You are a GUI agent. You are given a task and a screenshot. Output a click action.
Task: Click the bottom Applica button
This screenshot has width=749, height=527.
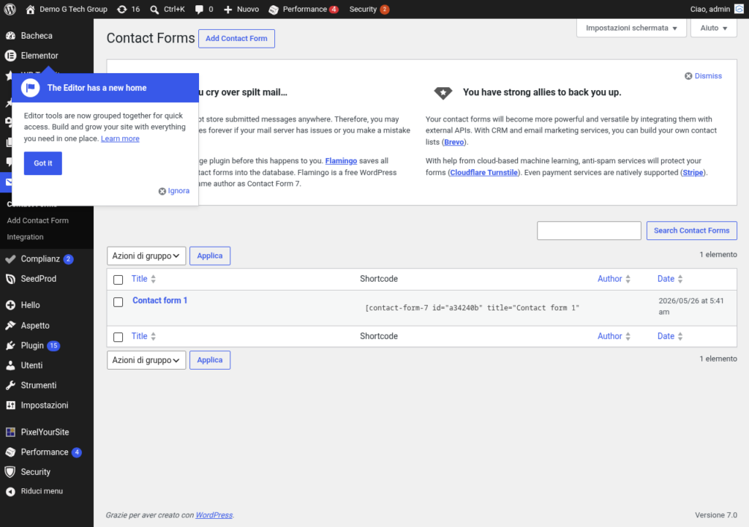tap(210, 360)
